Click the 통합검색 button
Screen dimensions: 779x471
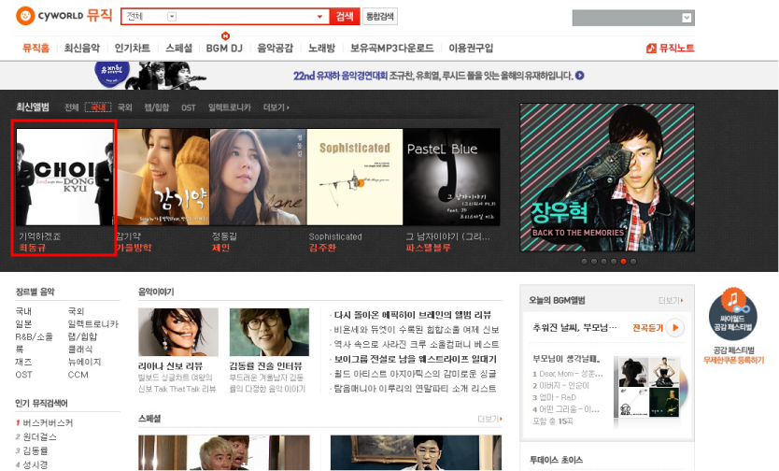pos(380,17)
